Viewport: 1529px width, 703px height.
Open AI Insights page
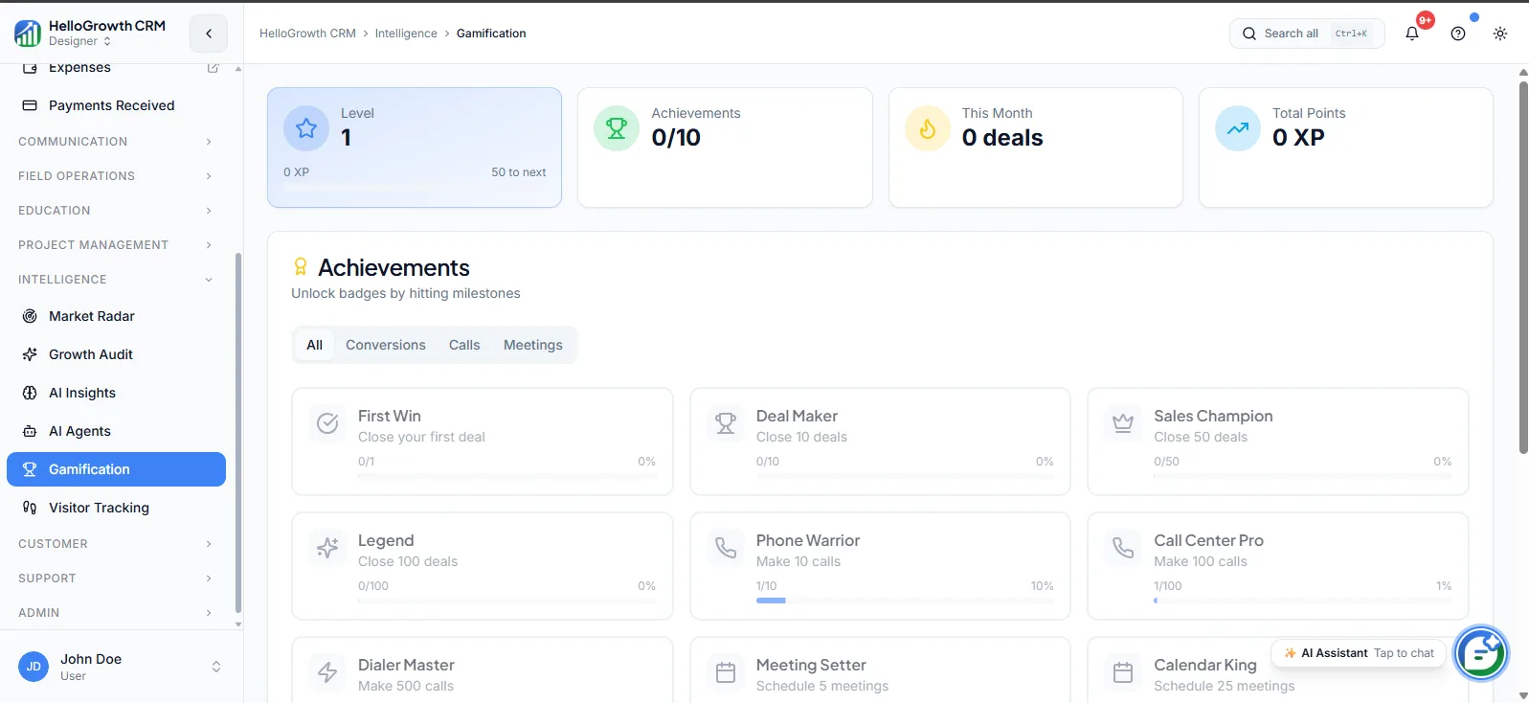click(116, 393)
